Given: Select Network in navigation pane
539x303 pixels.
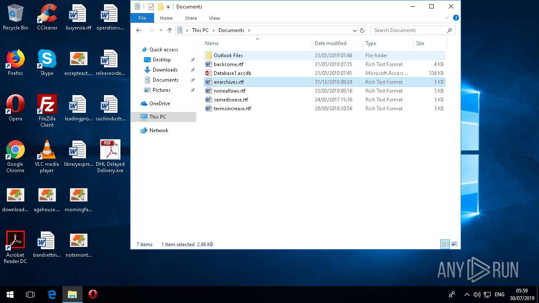Looking at the screenshot, I should pyautogui.click(x=159, y=130).
